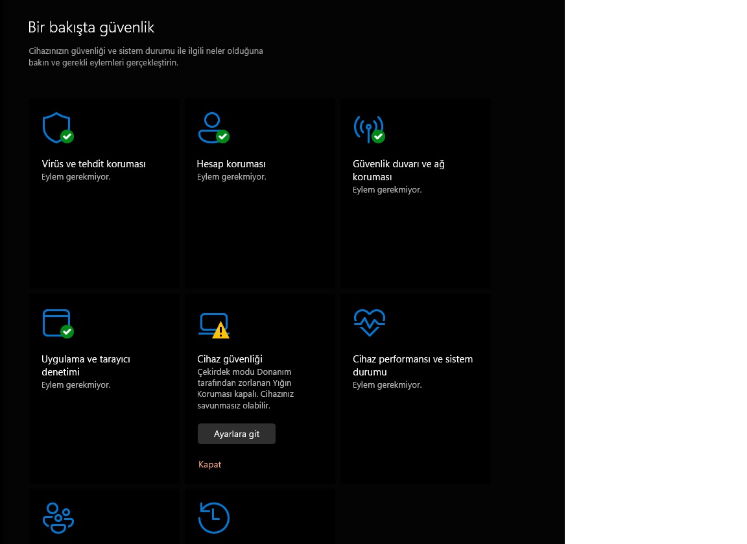Open the Virus and threat protection shield icon

pos(58,128)
